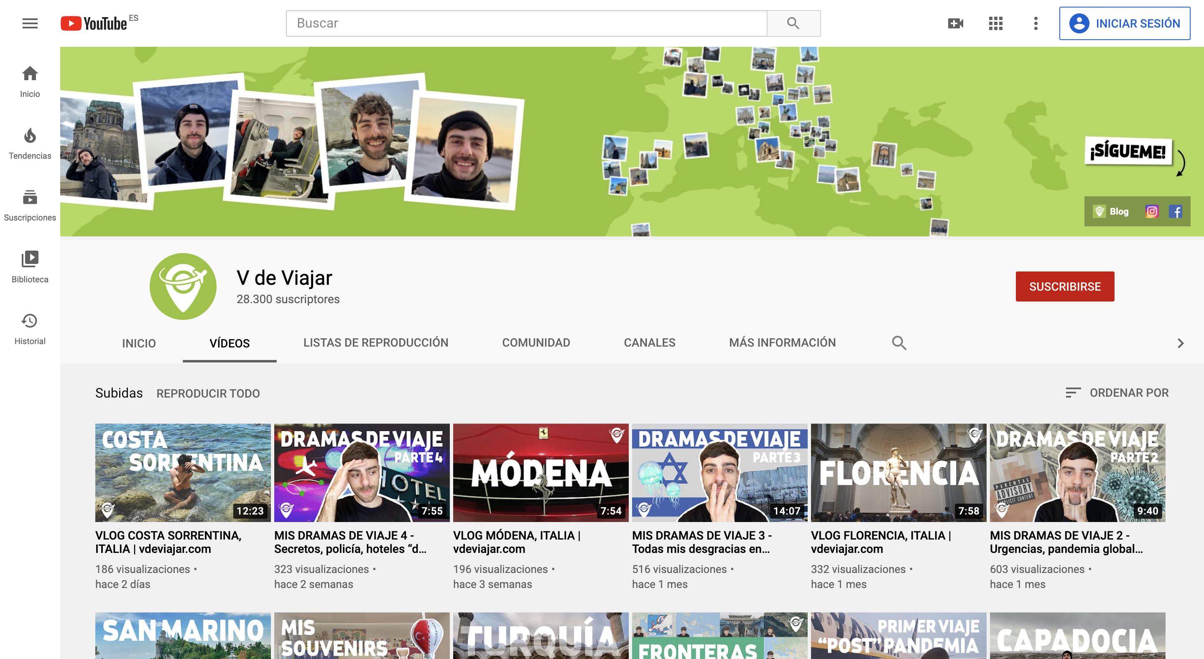This screenshot has width=1204, height=659.
Task: Click the Instagram icon in banner
Action: [1152, 212]
